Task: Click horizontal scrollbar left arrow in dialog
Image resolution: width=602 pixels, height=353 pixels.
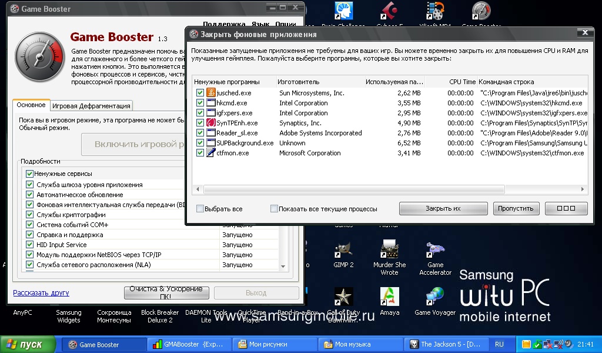Action: [x=198, y=189]
